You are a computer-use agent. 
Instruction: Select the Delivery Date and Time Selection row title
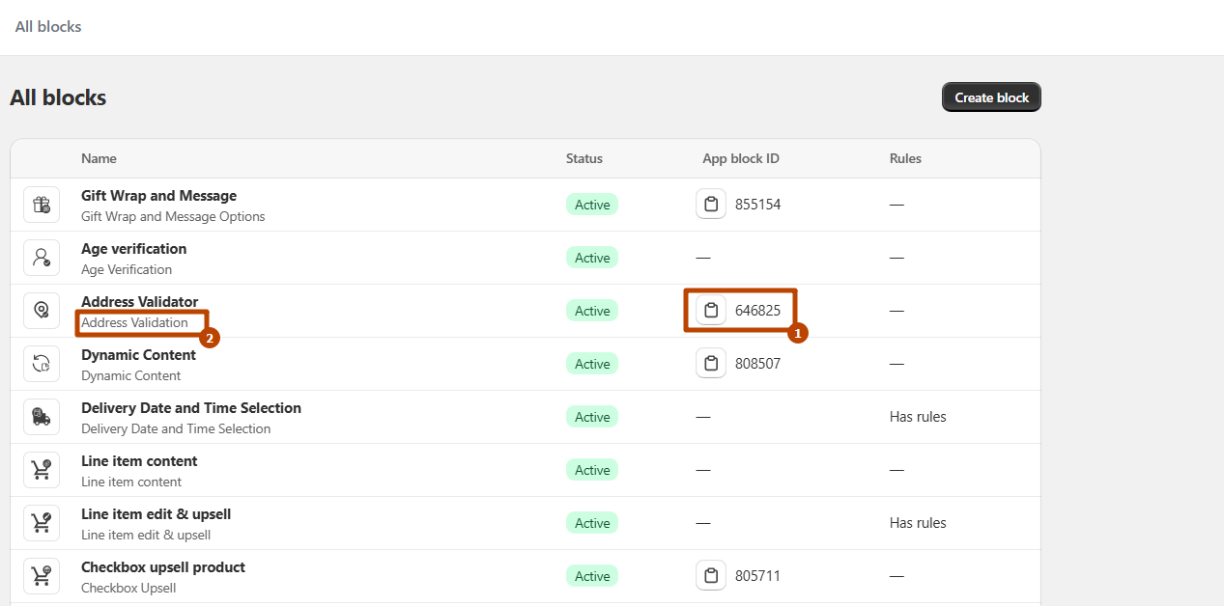[191, 408]
